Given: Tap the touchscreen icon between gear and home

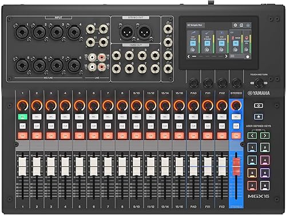Looking at the screenshot, I should click(241, 25).
